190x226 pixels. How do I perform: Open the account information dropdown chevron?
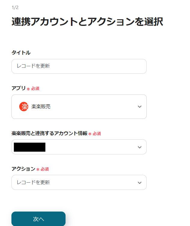[x=139, y=147]
